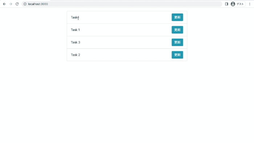This screenshot has height=143, width=254.
Task: Open the side panel icon in toolbar
Action: [226, 4]
